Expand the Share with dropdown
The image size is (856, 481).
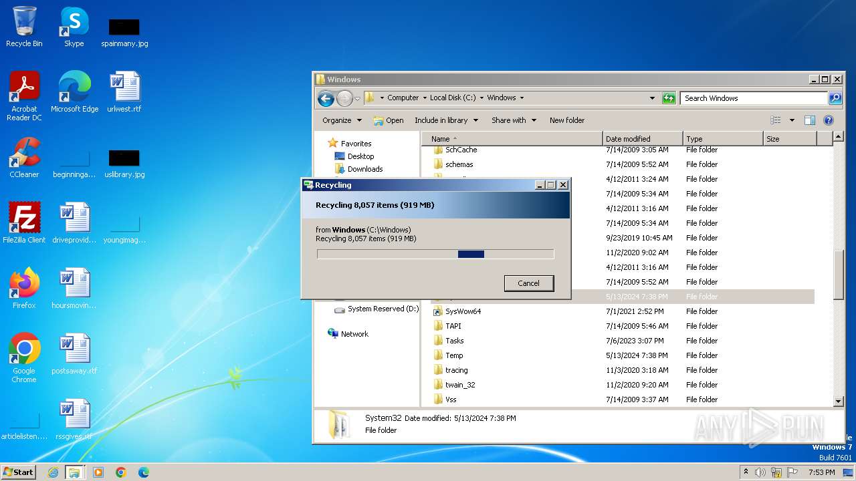[514, 120]
